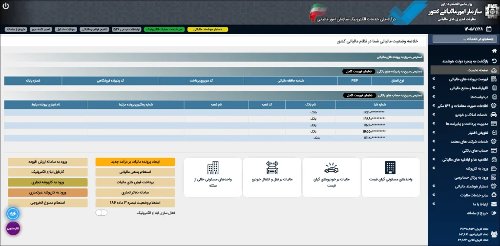Expand the chevron of تفویض اختیار
Image resolution: width=500 pixels, height=246 pixels.
[x=434, y=132]
